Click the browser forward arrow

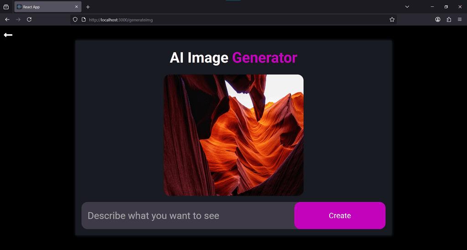point(18,20)
